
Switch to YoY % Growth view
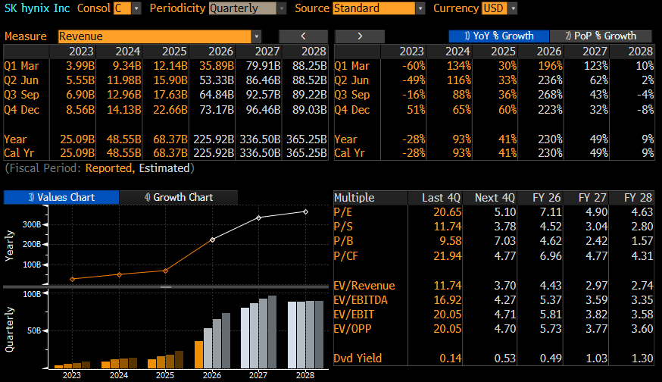498,36
